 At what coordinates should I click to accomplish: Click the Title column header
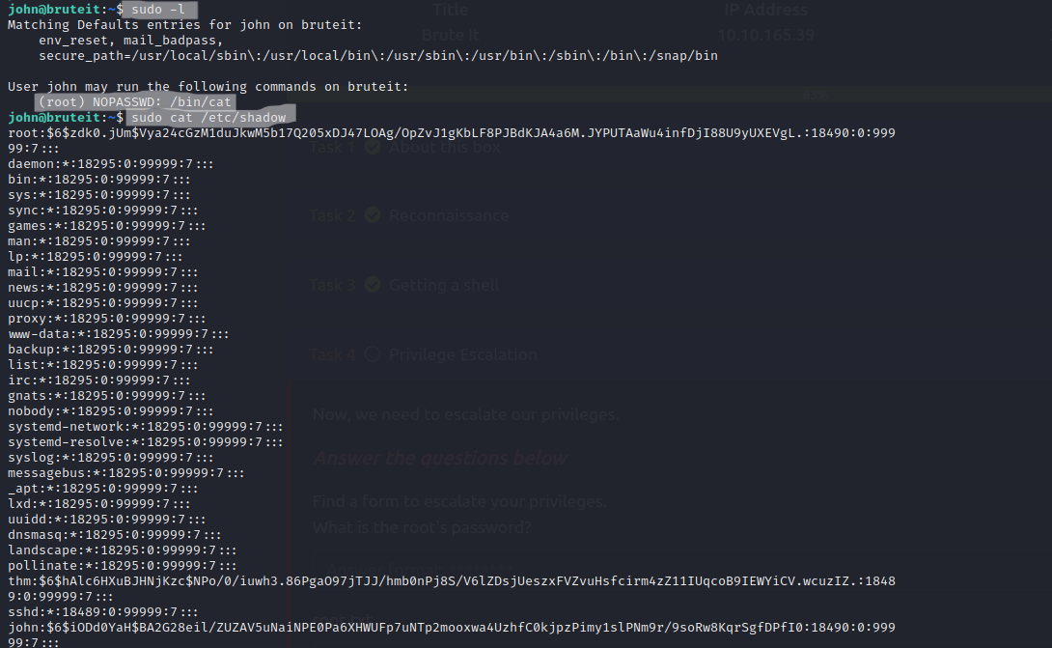click(451, 11)
